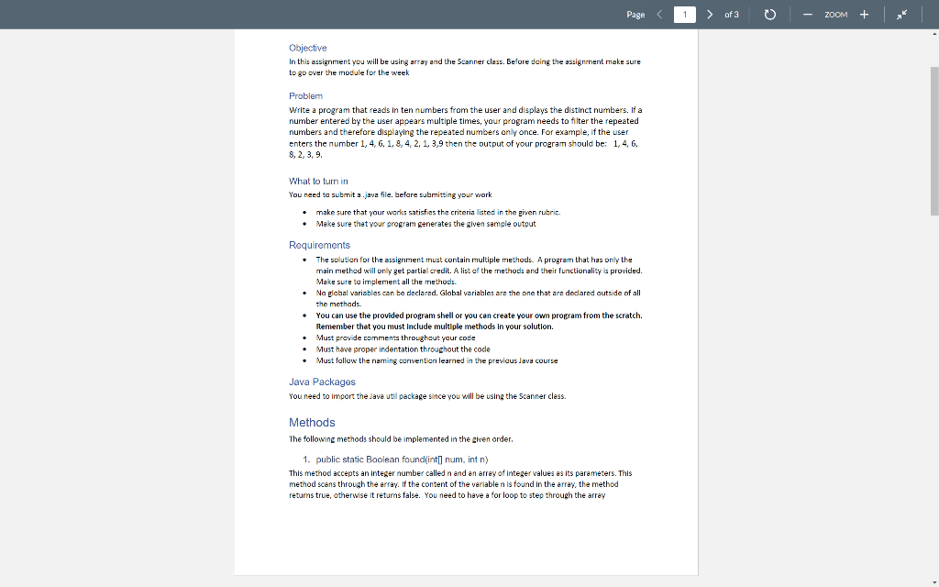Click 'Must provide comments throughout your code' bullet
This screenshot has width=939, height=587.
click(x=396, y=338)
